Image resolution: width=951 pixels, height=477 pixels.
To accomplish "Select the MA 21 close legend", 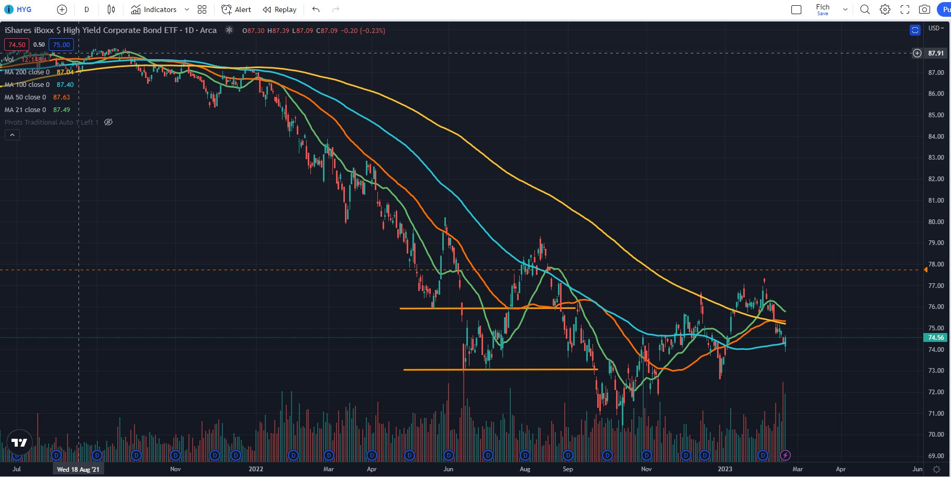I will (x=25, y=109).
